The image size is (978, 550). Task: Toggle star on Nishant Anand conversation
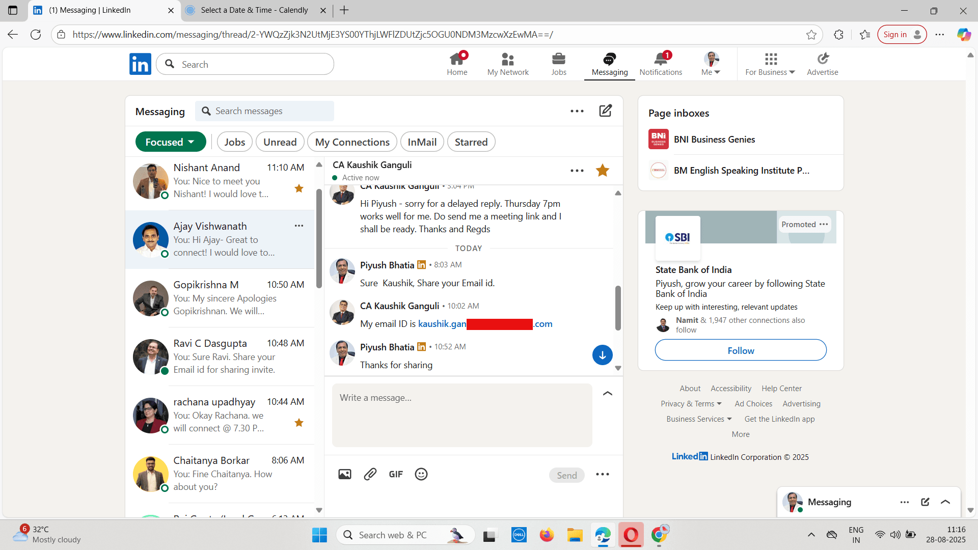299,188
